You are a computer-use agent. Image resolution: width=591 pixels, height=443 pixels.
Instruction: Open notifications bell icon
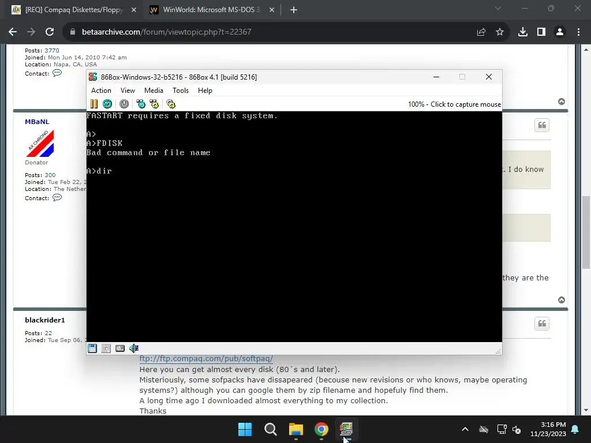point(575,429)
